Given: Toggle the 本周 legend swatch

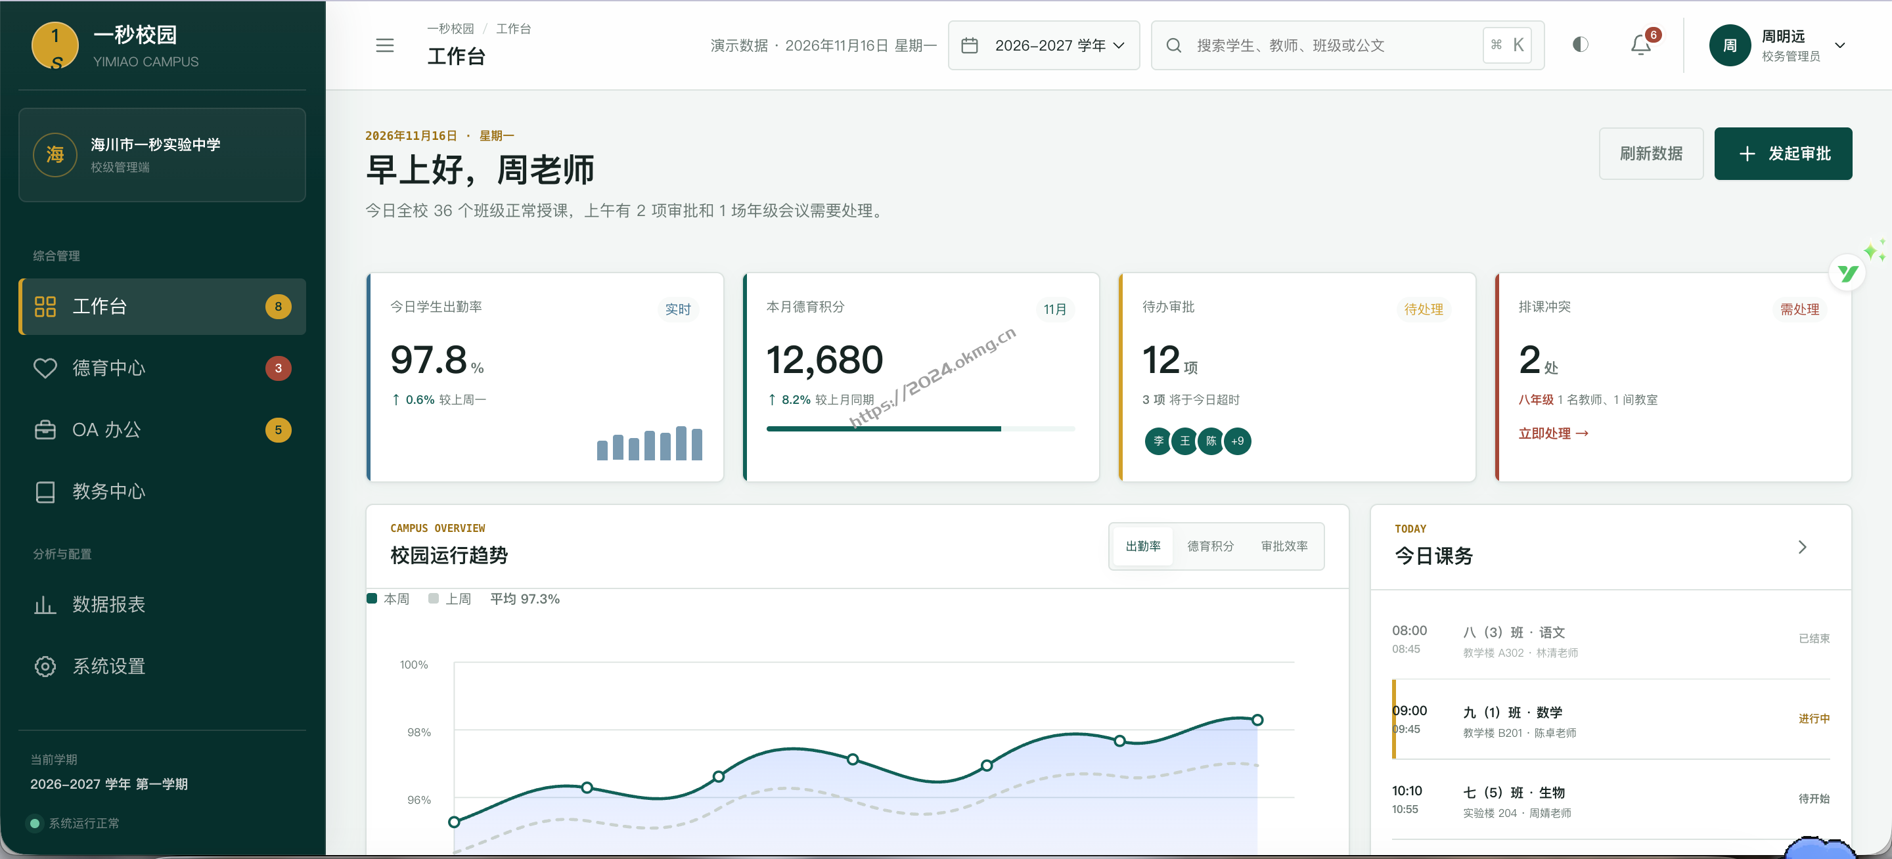Looking at the screenshot, I should click(x=372, y=598).
